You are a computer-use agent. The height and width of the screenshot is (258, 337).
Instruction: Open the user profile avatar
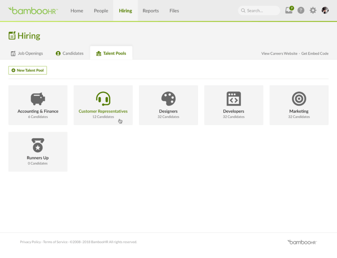coord(325,10)
